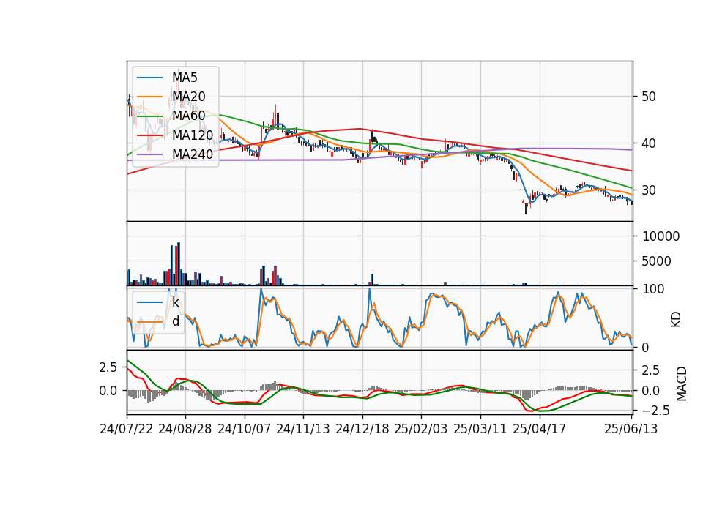Click the price axis value 30

click(x=649, y=190)
